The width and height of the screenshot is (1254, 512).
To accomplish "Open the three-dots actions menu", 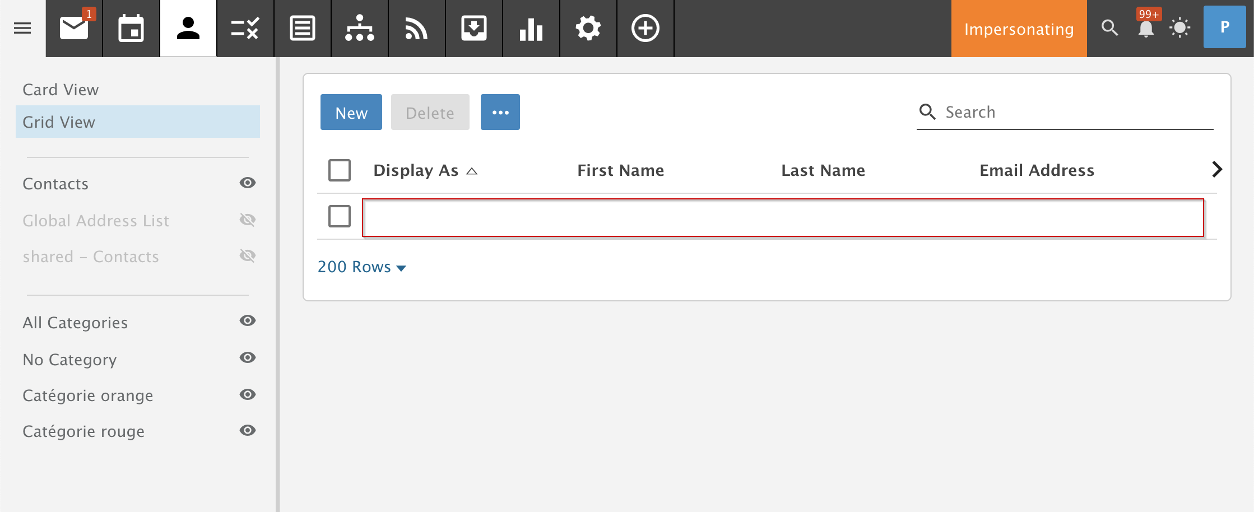I will (x=500, y=113).
